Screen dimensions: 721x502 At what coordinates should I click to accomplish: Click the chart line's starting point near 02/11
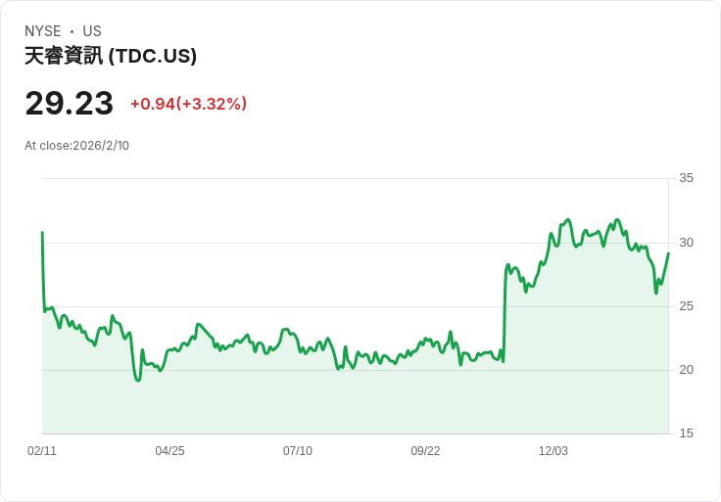tap(42, 232)
